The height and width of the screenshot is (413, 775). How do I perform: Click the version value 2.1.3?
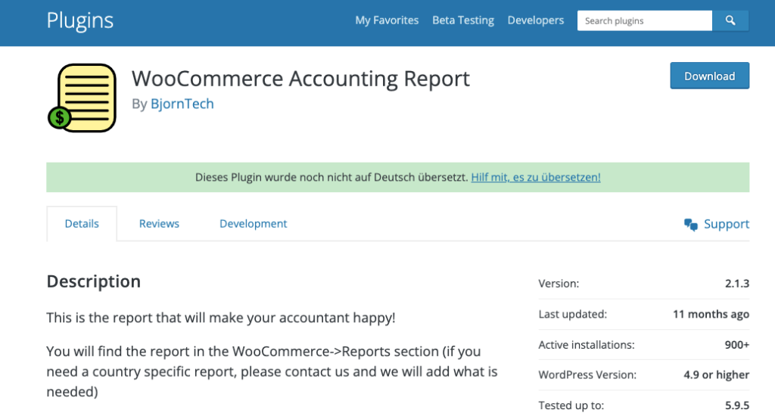[x=737, y=284]
